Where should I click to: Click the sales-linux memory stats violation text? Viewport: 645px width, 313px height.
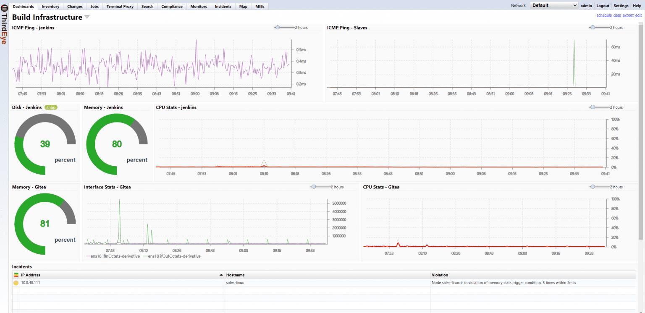pyautogui.click(x=503, y=283)
